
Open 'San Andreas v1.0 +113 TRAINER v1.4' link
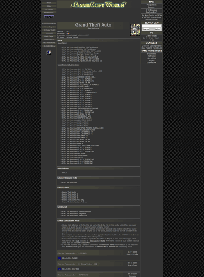coord(79,93)
